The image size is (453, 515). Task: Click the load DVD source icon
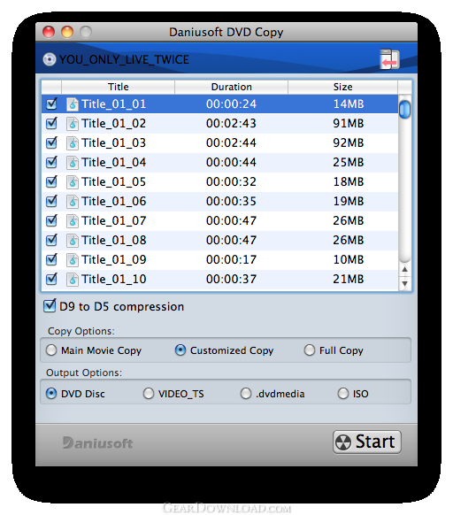coord(389,59)
